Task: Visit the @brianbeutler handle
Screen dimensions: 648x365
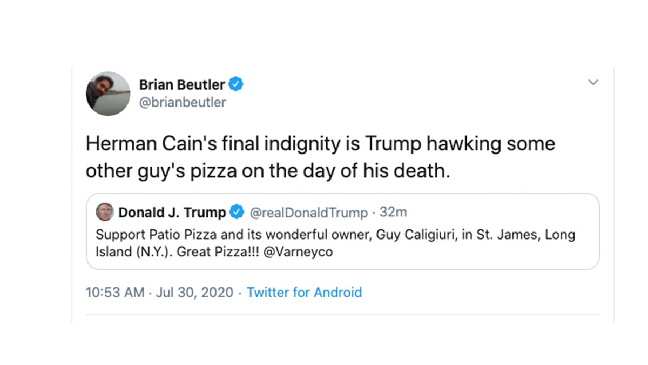Action: coord(183,102)
